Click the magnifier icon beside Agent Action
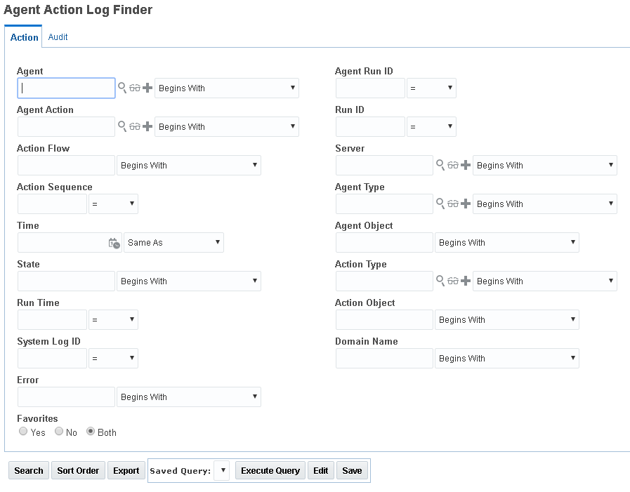 click(122, 126)
